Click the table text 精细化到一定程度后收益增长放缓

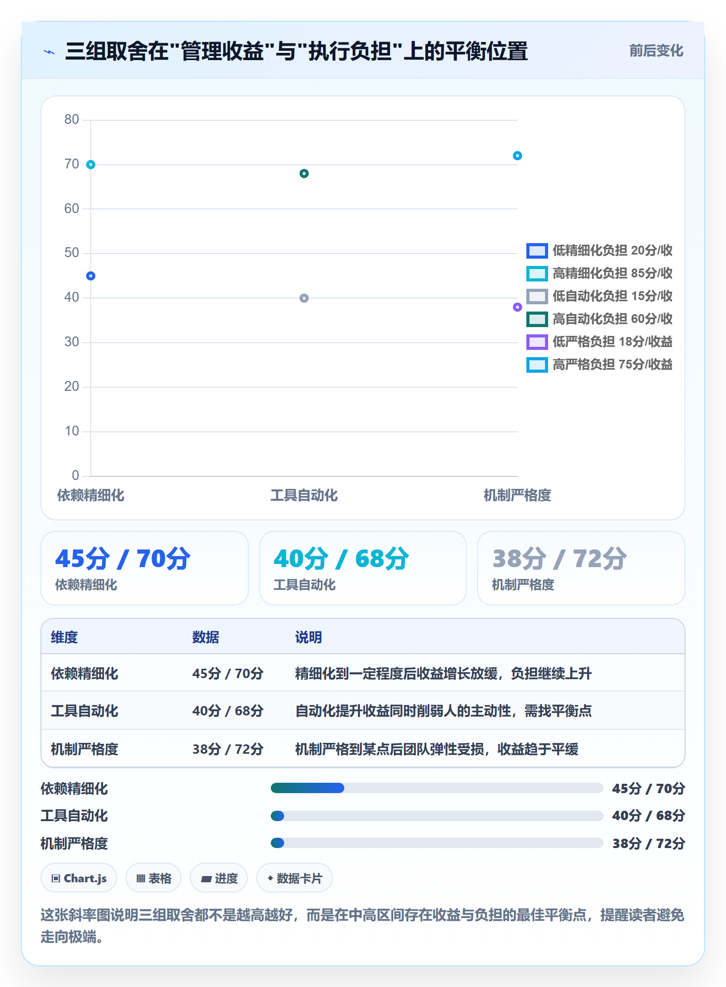point(396,673)
